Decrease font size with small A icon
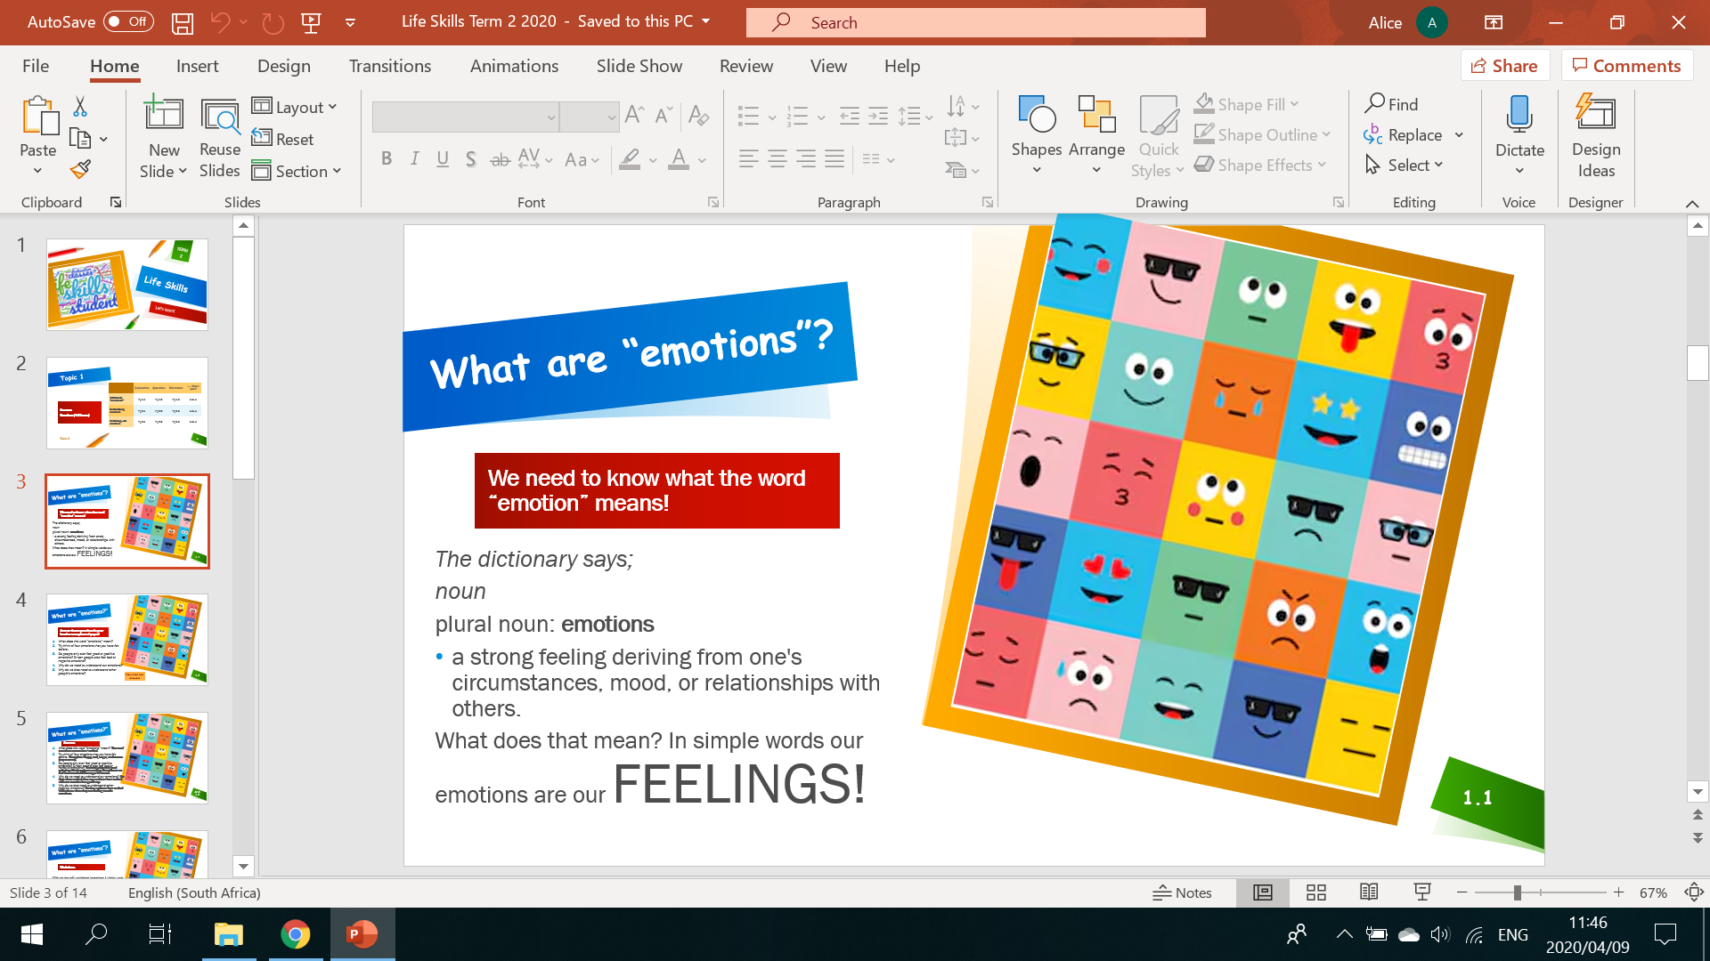Viewport: 1710px width, 961px height. point(664,115)
